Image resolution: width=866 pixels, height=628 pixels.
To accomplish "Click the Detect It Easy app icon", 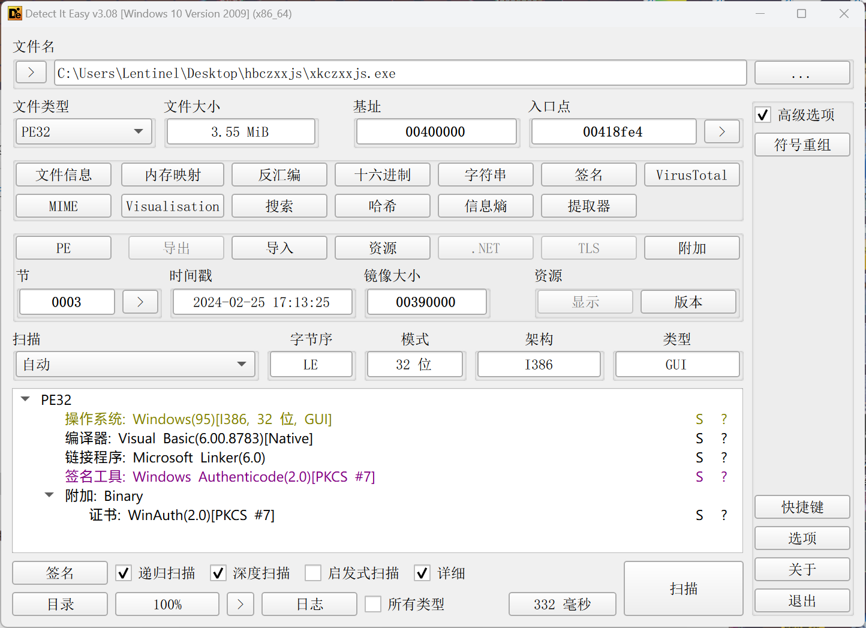I will click(x=14, y=13).
